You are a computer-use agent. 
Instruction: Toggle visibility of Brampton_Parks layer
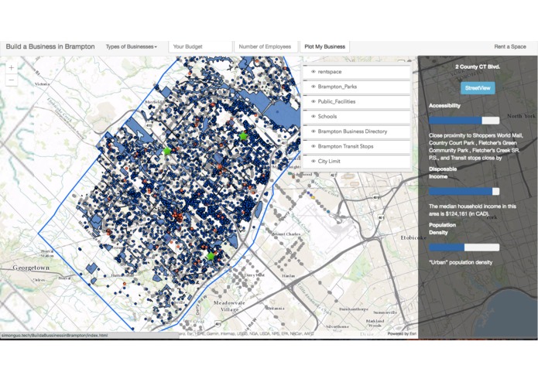(314, 87)
